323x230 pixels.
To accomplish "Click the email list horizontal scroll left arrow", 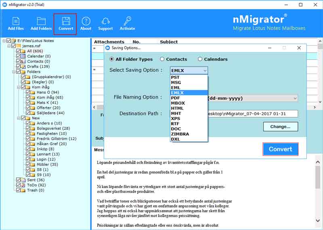I will [94, 107].
